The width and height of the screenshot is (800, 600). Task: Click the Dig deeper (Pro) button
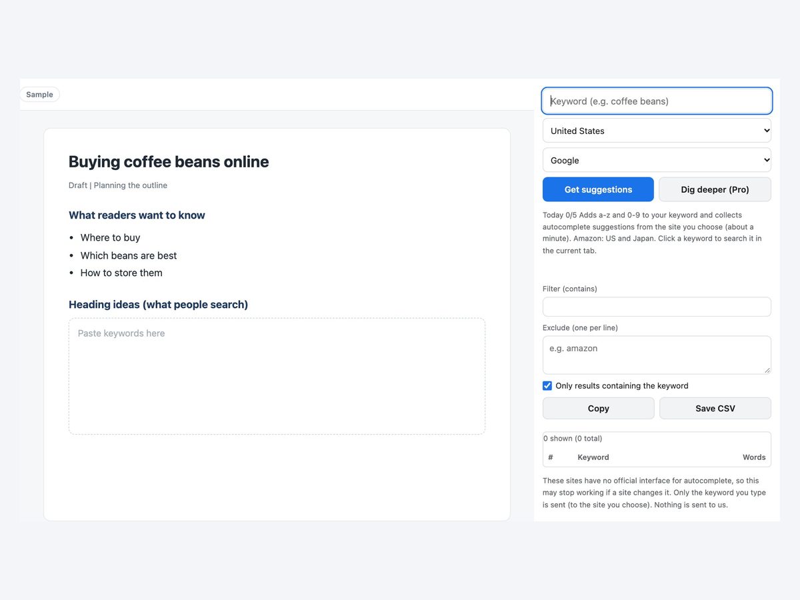pyautogui.click(x=715, y=189)
